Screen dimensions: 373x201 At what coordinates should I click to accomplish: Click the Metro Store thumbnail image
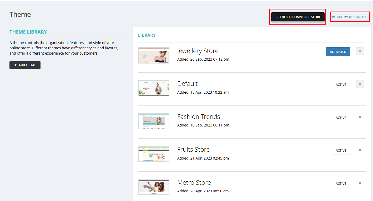pos(154,187)
